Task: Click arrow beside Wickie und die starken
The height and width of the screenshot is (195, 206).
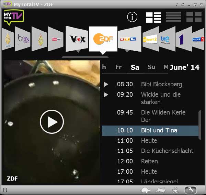Action: pyautogui.click(x=106, y=95)
